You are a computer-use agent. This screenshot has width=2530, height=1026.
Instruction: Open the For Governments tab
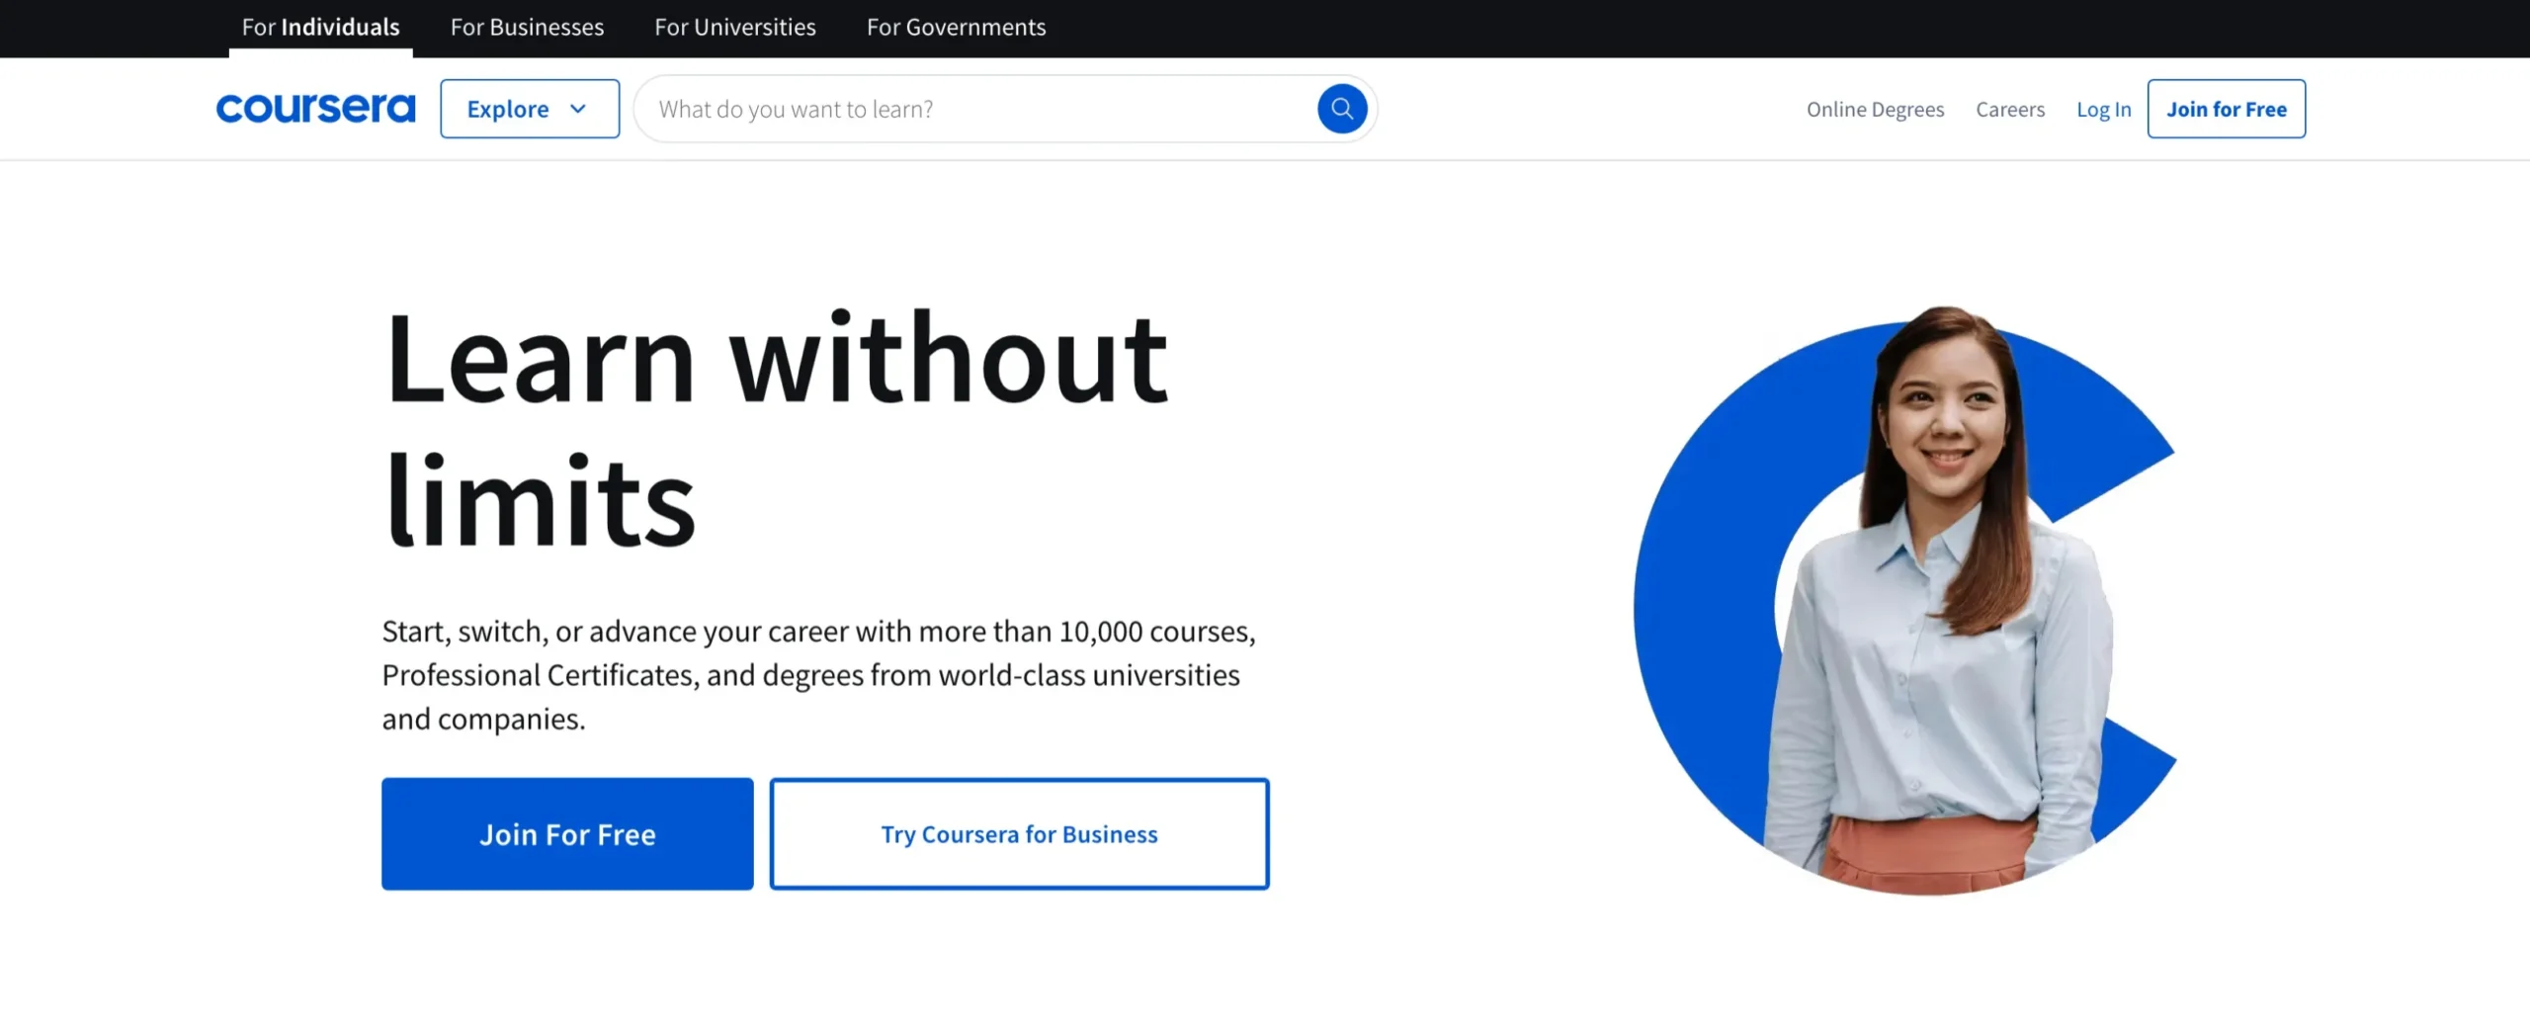tap(956, 28)
